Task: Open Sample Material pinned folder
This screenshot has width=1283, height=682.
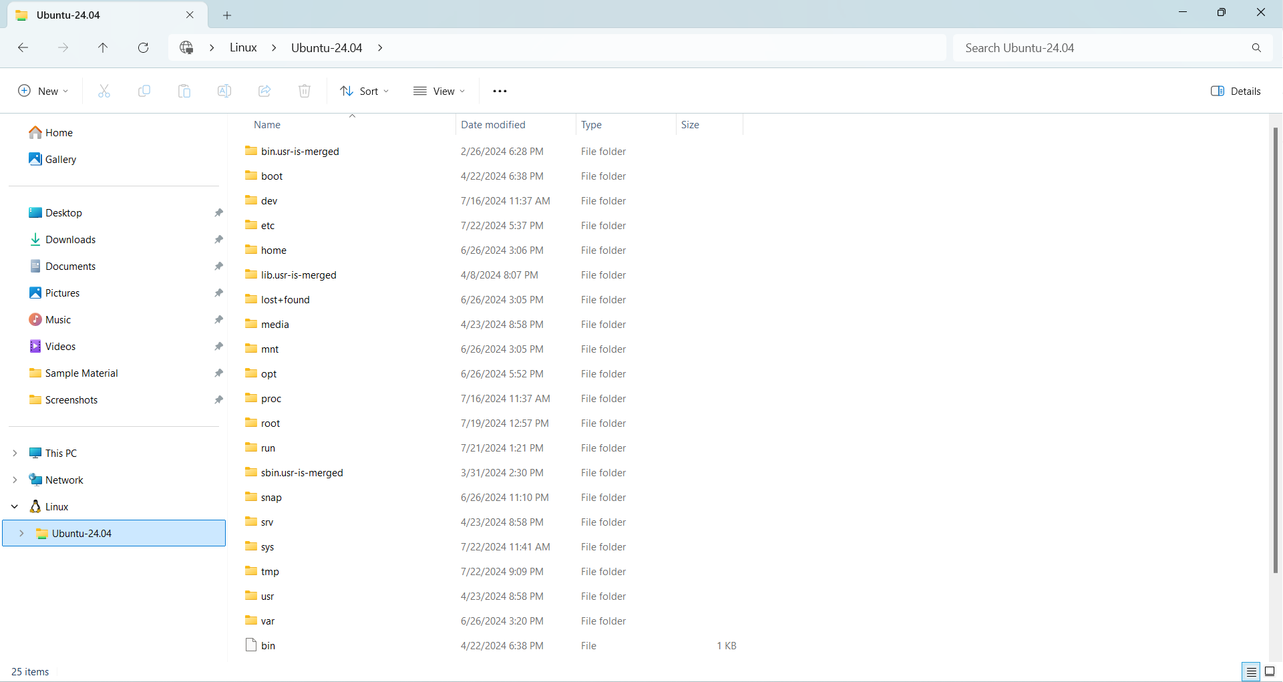Action: click(73, 373)
